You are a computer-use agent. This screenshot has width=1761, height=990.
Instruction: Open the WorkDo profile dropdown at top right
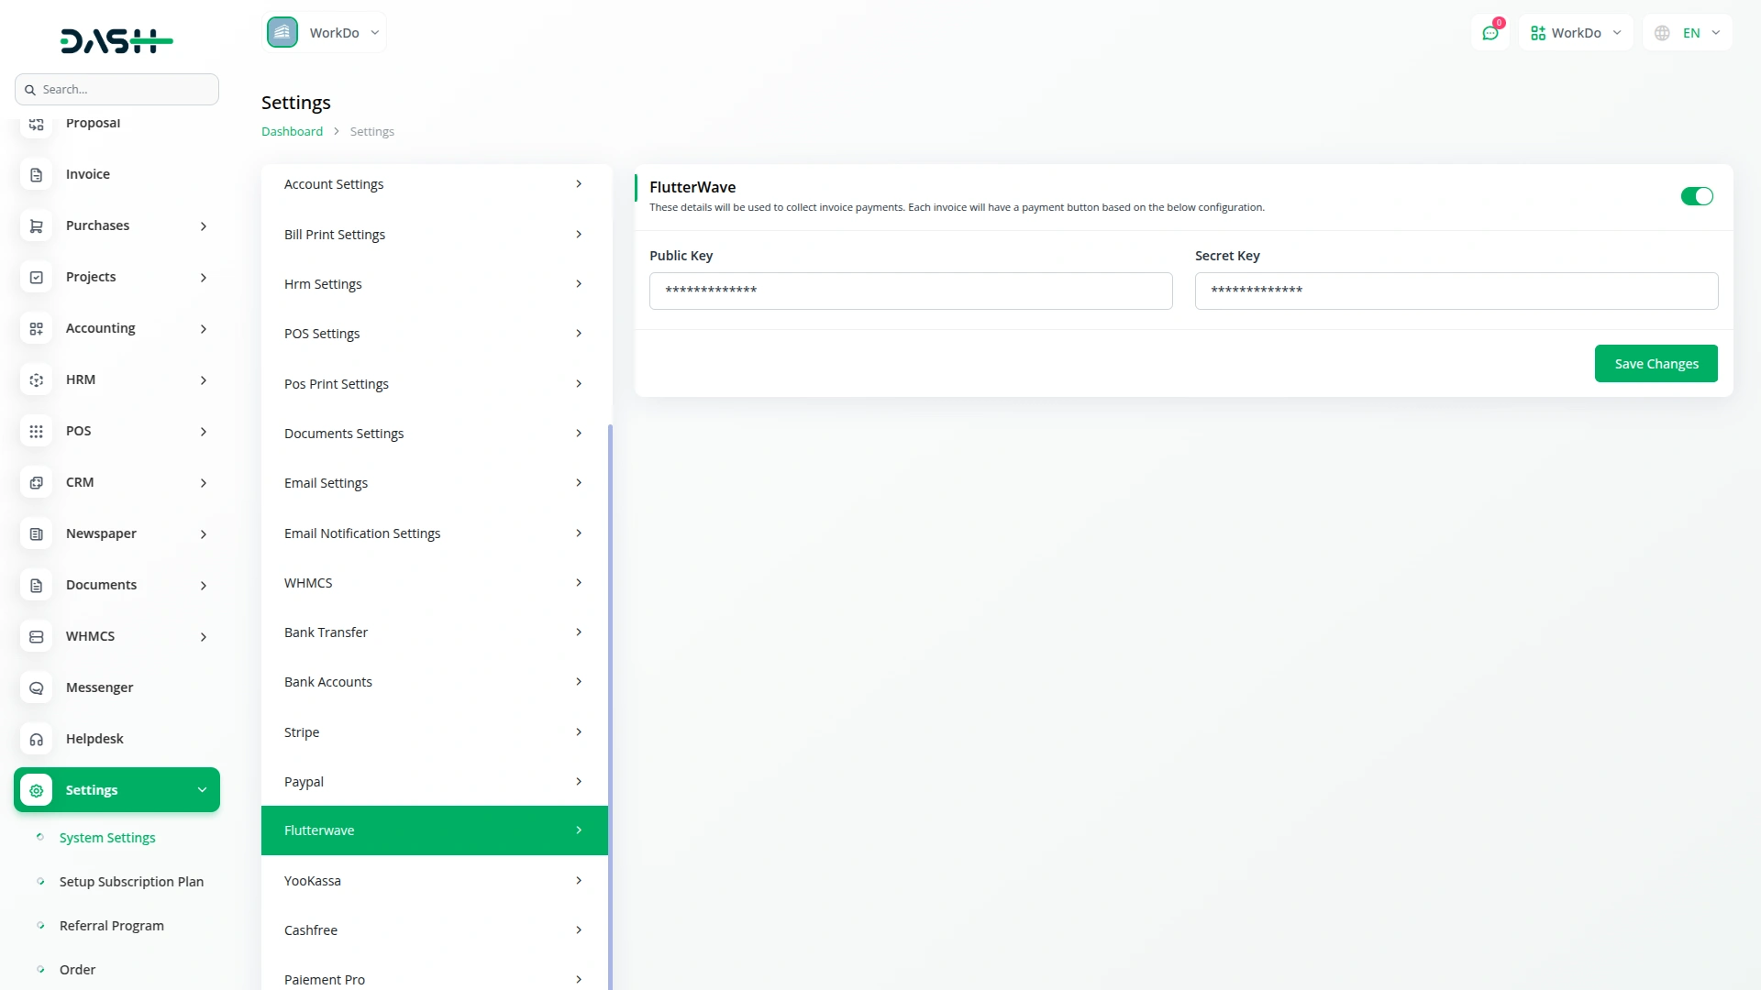point(1576,33)
